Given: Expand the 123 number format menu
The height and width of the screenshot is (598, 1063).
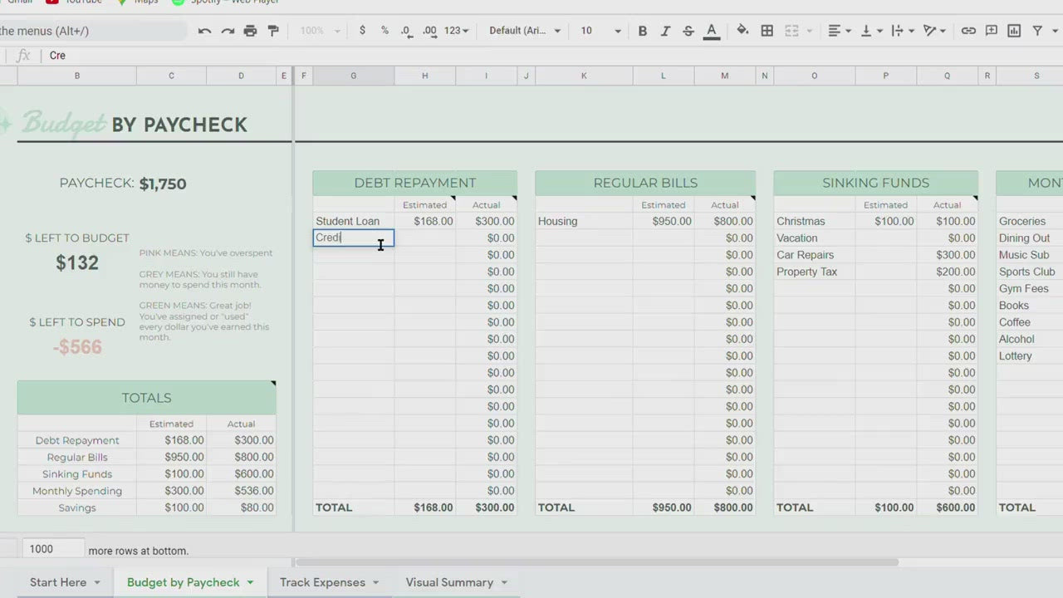Looking at the screenshot, I should coord(456,31).
